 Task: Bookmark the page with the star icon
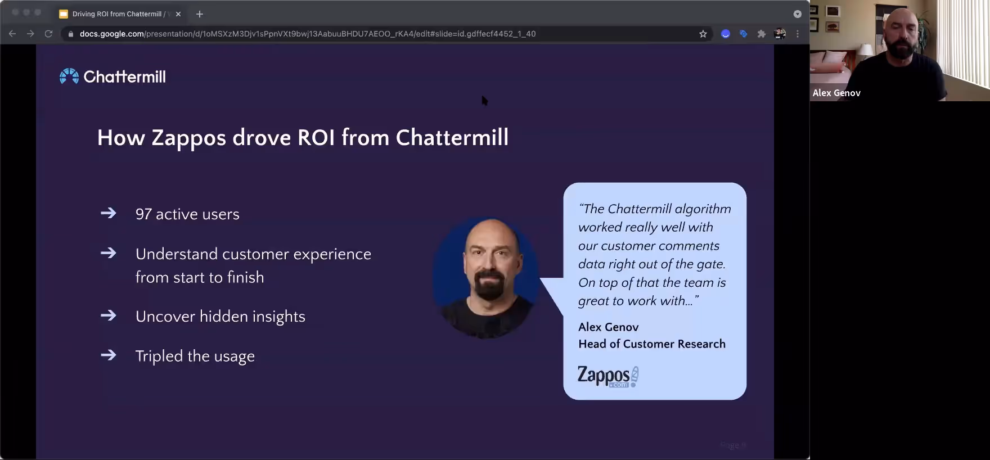click(x=703, y=34)
